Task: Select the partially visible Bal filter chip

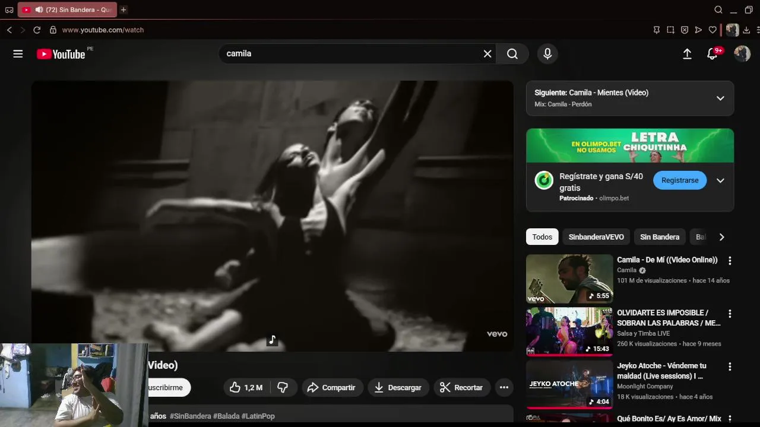Action: tap(700, 237)
